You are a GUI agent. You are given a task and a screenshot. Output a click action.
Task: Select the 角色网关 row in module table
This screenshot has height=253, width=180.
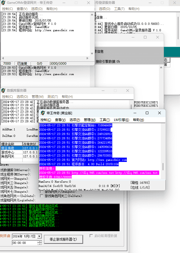pos(19,156)
